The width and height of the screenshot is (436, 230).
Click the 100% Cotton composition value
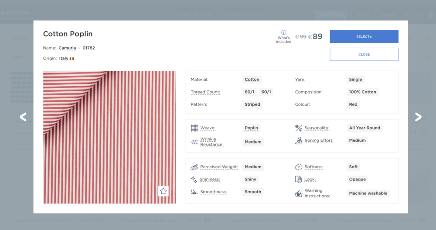pos(363,92)
